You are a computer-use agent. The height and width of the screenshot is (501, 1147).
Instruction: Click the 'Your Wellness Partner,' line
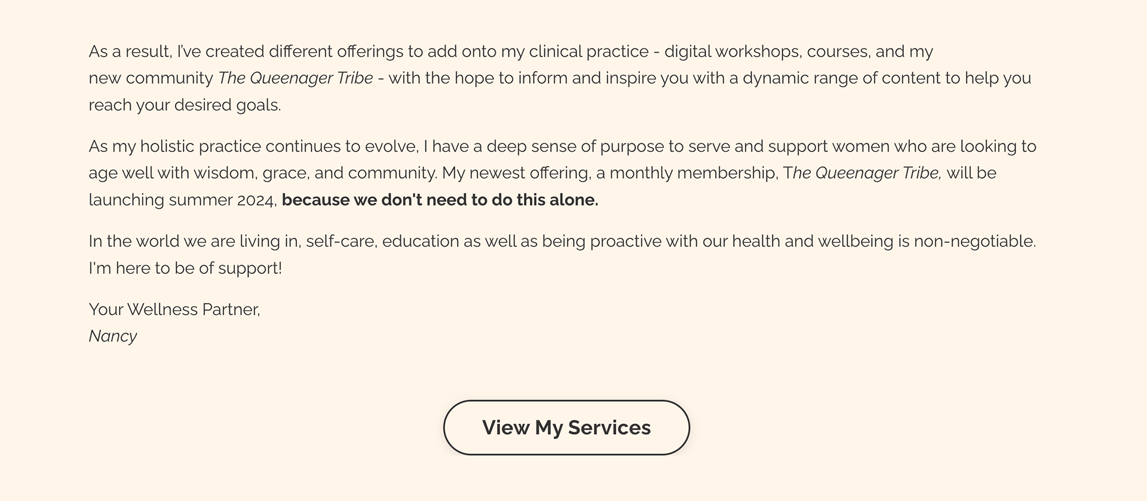pyautogui.click(x=174, y=309)
